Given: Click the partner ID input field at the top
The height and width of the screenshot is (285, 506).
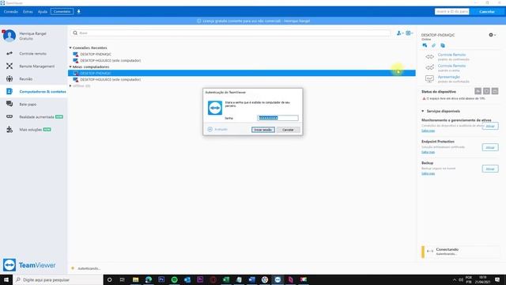Looking at the screenshot, I should pos(451,12).
